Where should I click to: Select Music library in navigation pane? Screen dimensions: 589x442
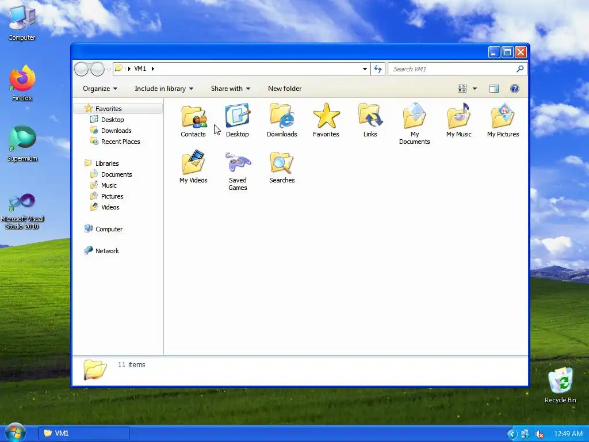click(109, 185)
